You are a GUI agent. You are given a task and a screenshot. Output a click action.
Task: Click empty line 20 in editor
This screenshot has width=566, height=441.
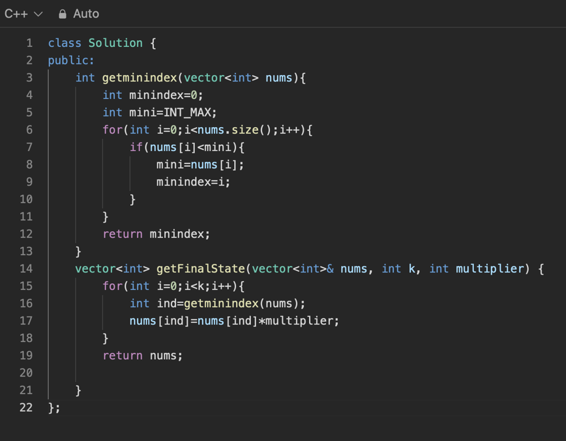[226, 373]
